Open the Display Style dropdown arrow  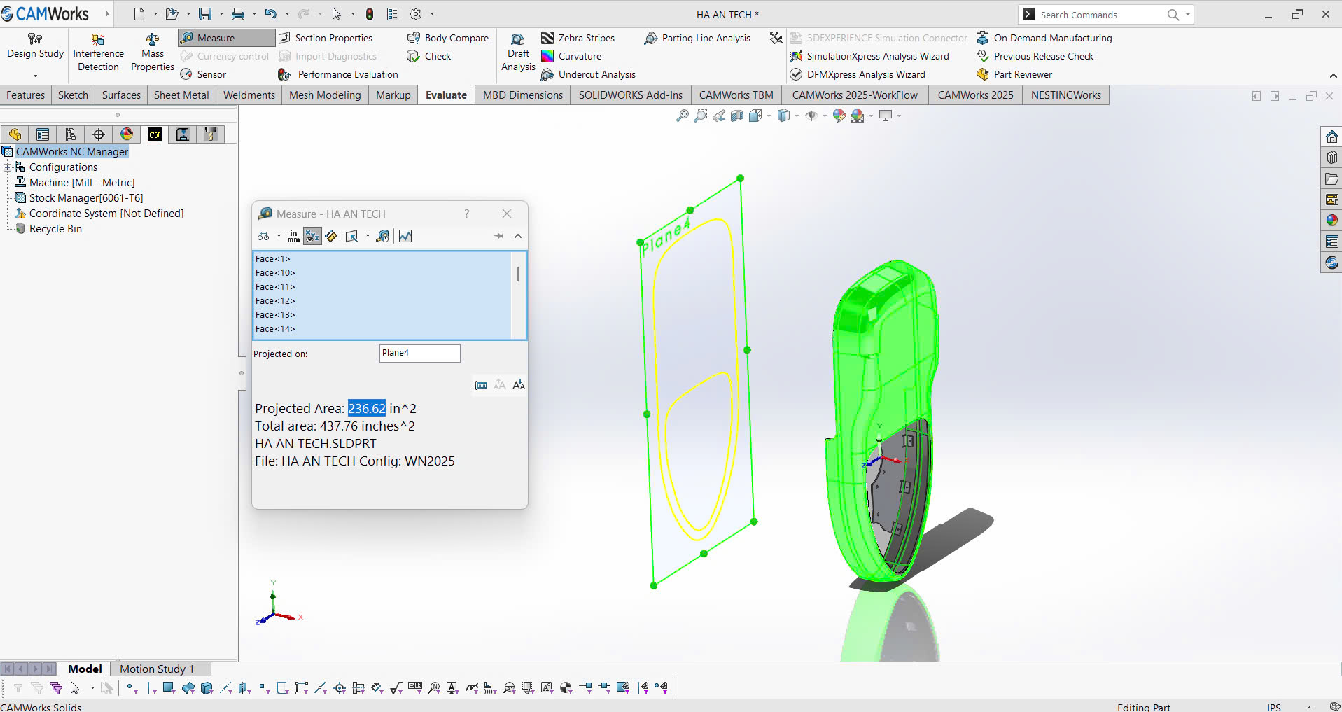797,116
